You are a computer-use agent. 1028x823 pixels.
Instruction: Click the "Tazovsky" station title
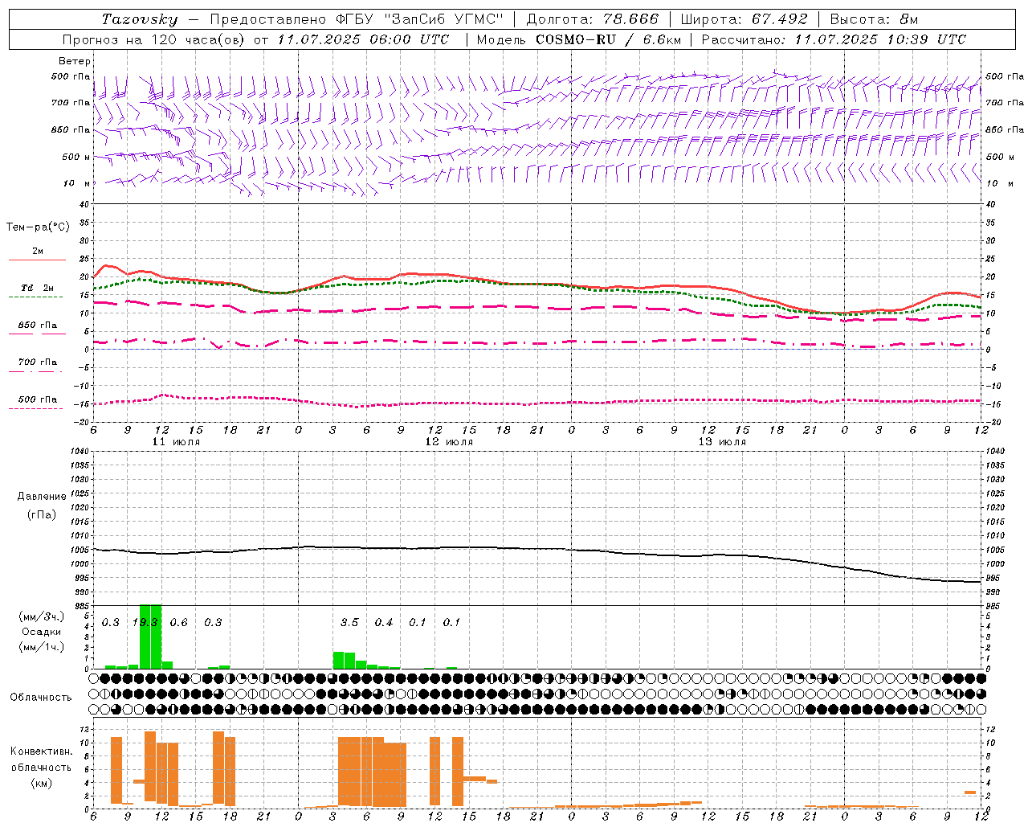140,19
